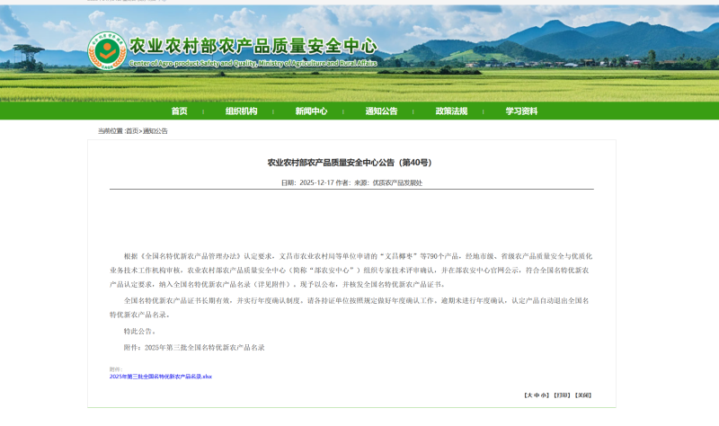Set font size to 小 (small)
Image resolution: width=719 pixels, height=426 pixels.
point(544,395)
